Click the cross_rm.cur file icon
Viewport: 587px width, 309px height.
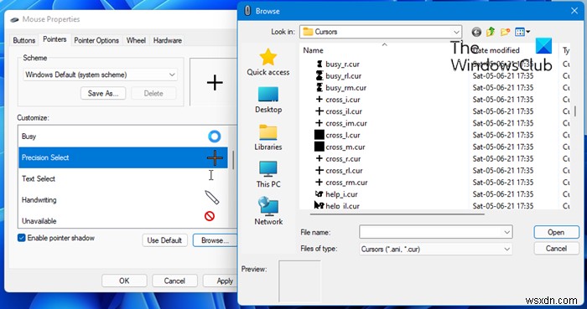pyautogui.click(x=319, y=183)
